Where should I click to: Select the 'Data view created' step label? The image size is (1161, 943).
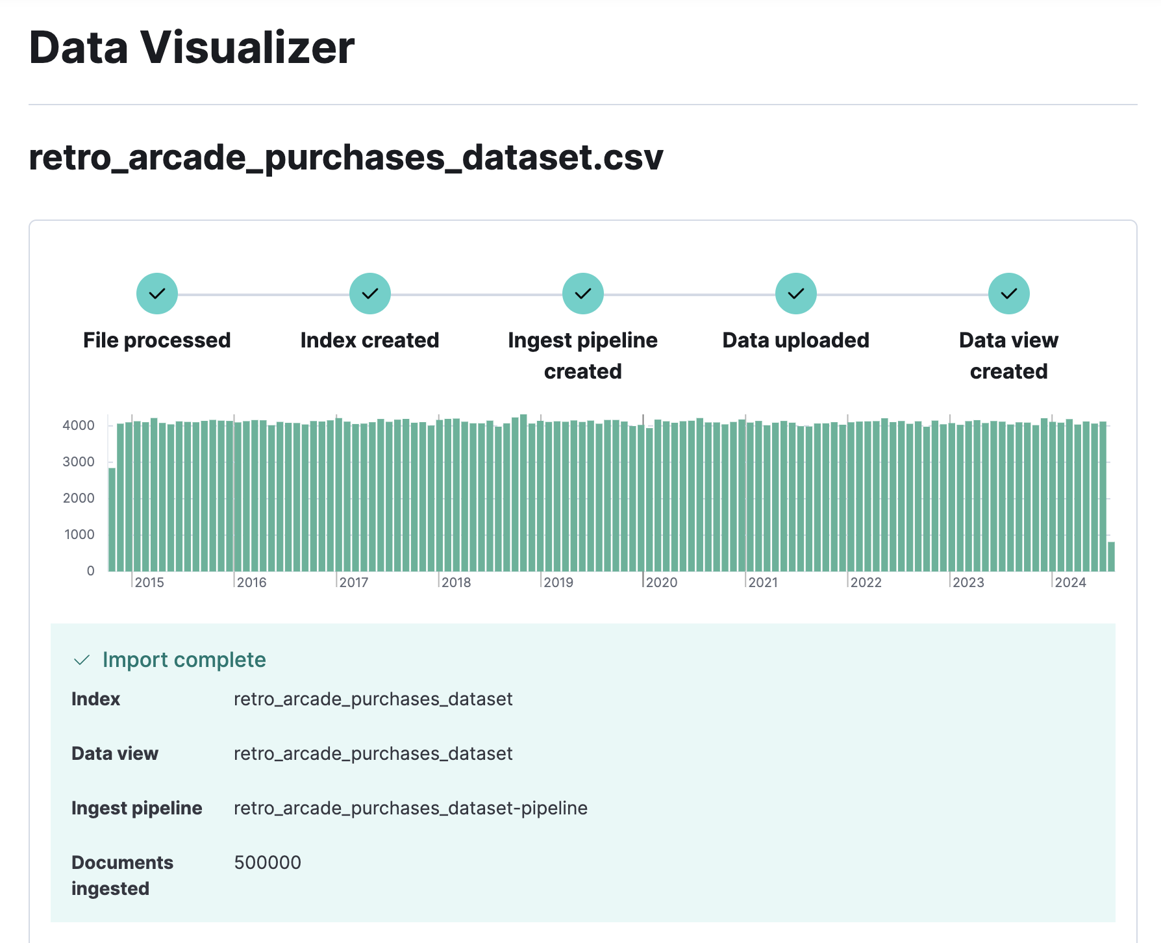(x=1009, y=356)
